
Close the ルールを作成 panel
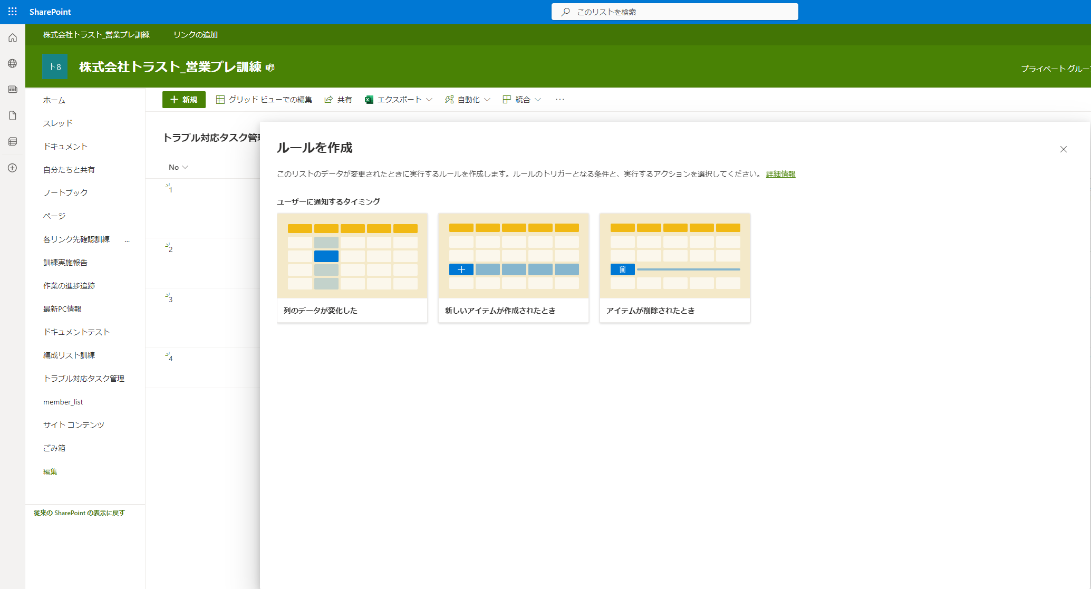pos(1063,149)
